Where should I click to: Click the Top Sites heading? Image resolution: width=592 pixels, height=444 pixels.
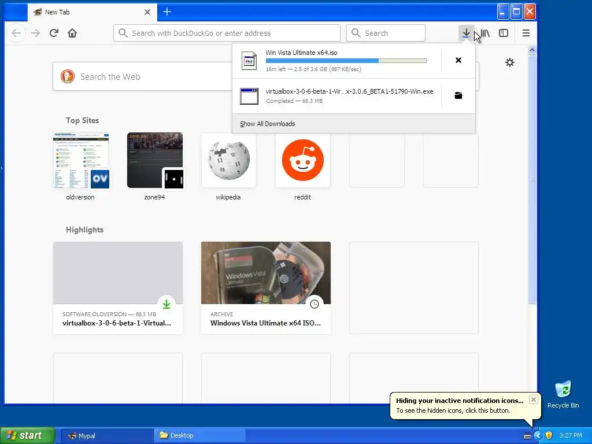click(82, 120)
